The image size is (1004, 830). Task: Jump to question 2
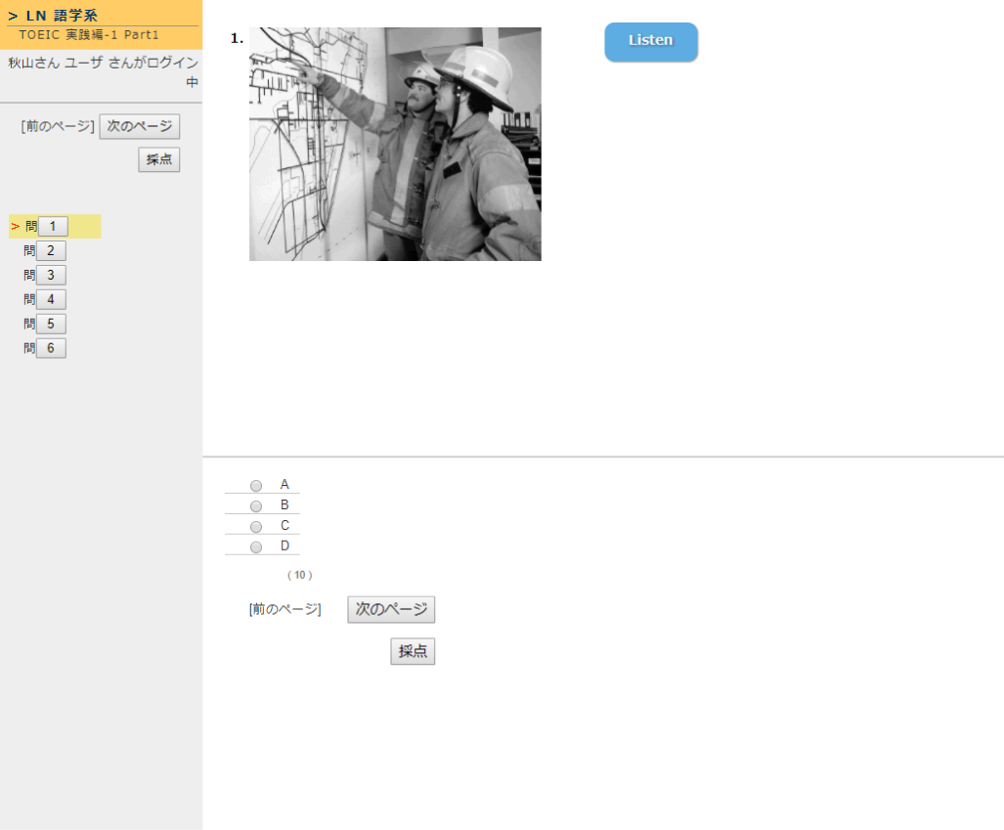tap(51, 251)
